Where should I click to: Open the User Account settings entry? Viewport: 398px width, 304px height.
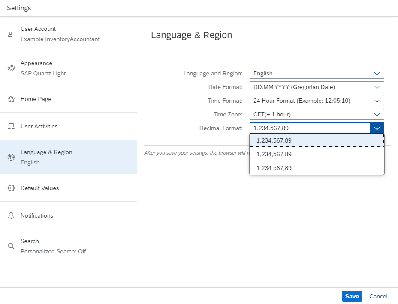[69, 34]
